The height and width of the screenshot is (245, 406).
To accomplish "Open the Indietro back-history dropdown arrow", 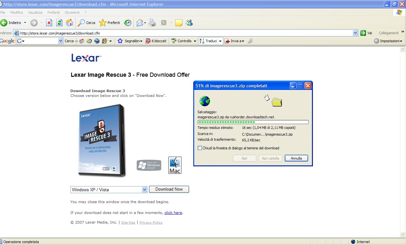I will coord(25,23).
